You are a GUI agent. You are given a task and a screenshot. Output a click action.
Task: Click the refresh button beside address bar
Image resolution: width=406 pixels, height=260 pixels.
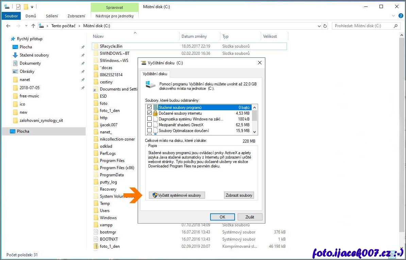(325, 26)
